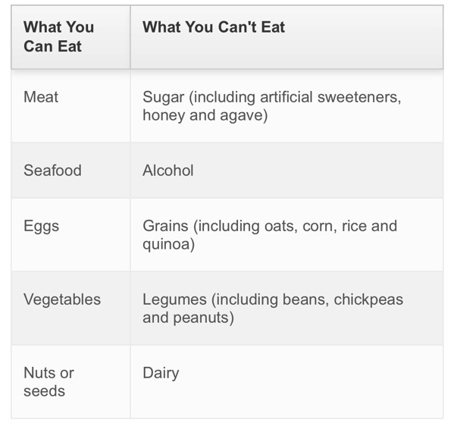Click 'and peanuts' in Legumes cell
Screen dimensions: 454x426
point(186,318)
